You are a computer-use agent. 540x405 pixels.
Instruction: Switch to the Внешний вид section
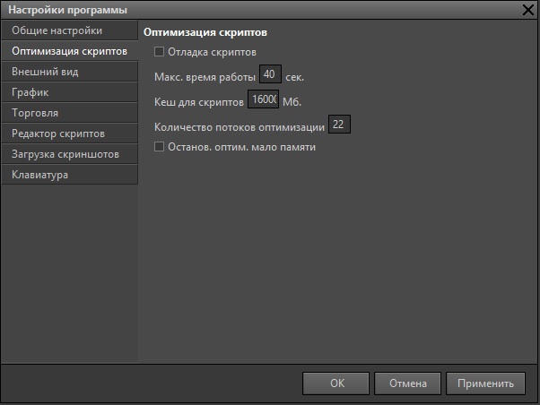(x=69, y=72)
